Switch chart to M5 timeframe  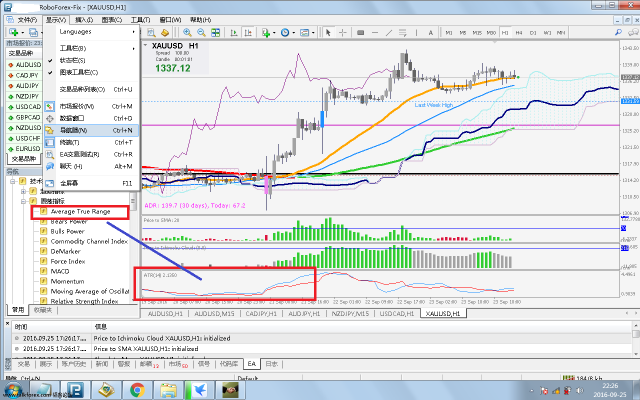[463, 32]
